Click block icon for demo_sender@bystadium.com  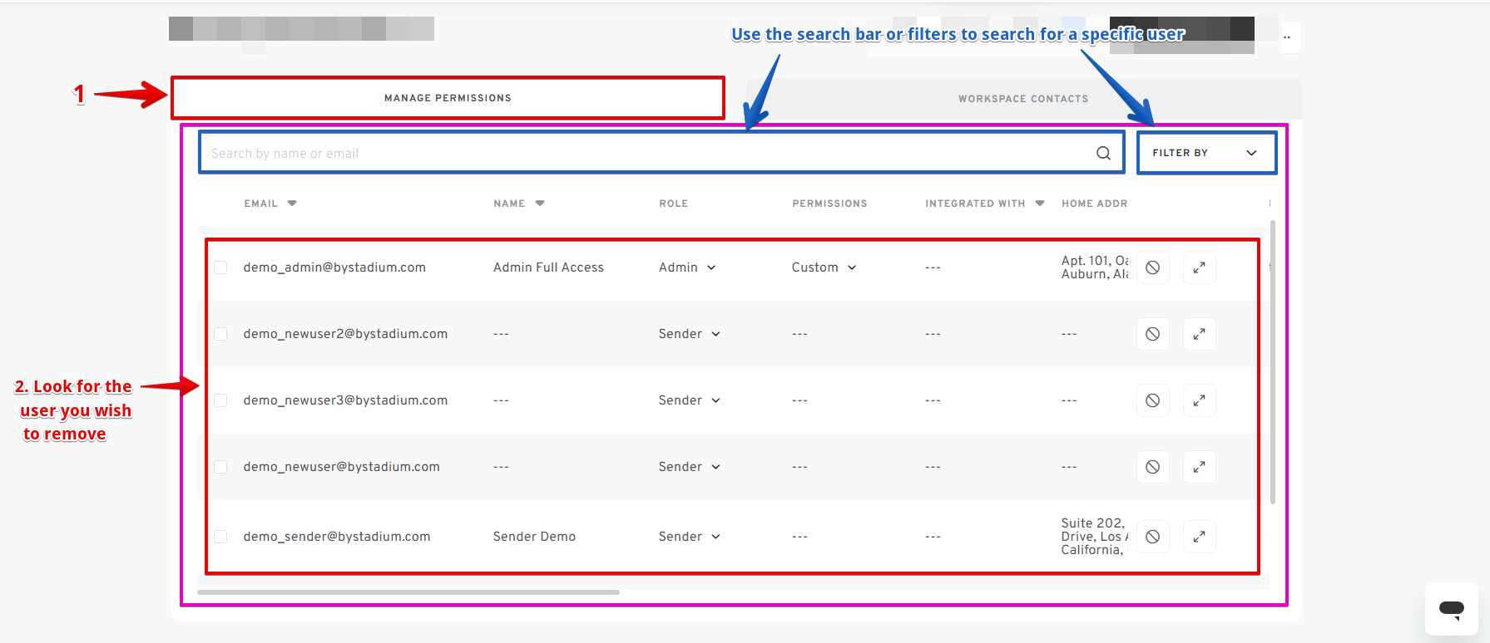coord(1152,537)
